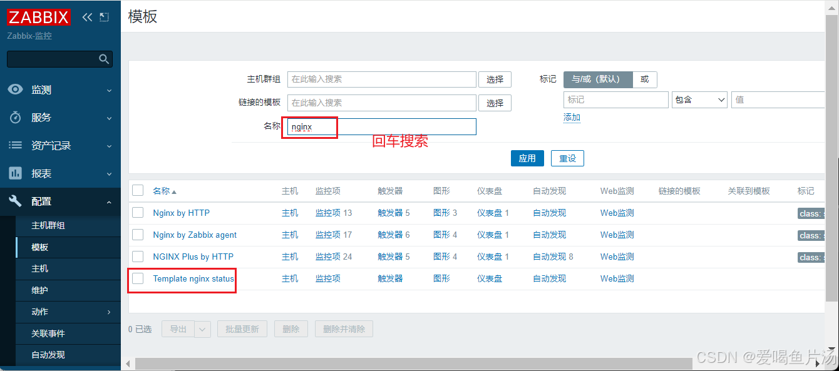Tick checkbox for Nginx by HTTP

[138, 213]
